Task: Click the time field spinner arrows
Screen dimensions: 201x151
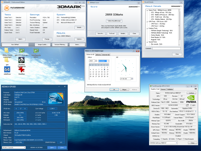Action: coord(132,79)
